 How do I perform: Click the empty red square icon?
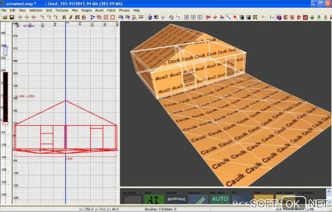[113, 17]
